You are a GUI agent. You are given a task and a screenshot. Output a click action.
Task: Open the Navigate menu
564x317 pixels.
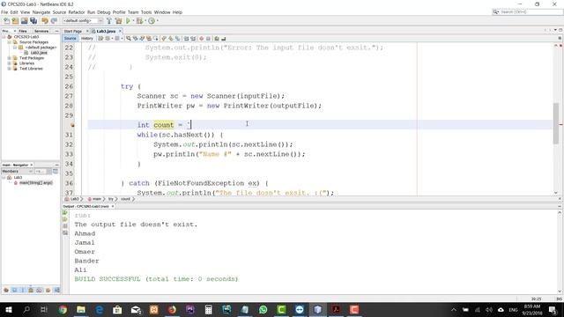(x=41, y=12)
